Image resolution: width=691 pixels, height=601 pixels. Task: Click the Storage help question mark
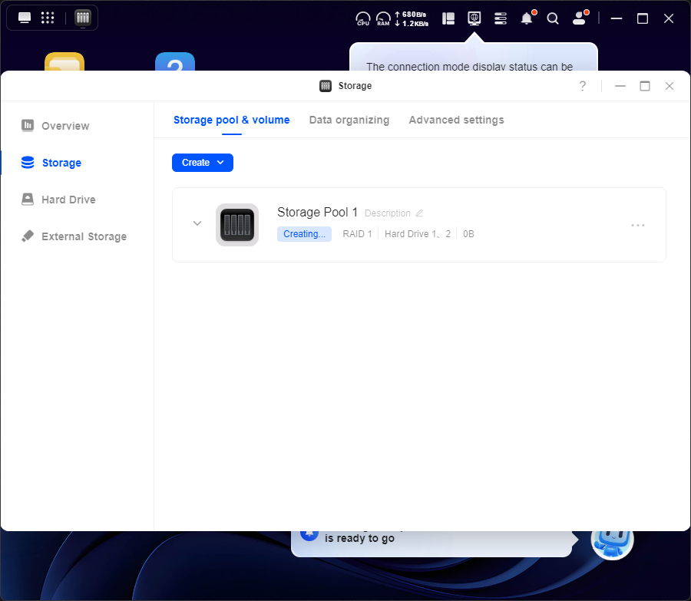(x=583, y=86)
